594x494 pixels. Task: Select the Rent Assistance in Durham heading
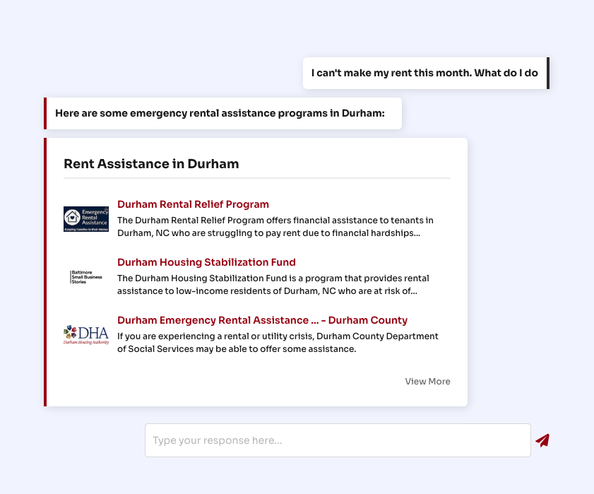[151, 164]
